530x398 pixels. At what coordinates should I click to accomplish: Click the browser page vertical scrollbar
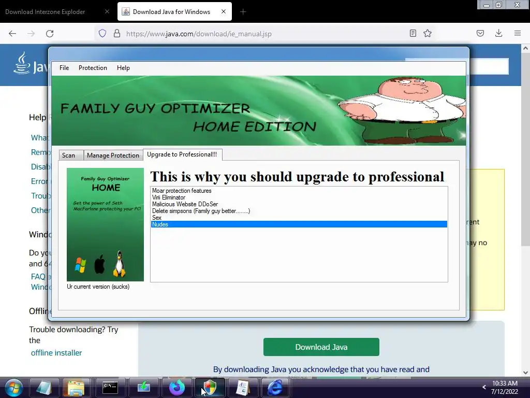pos(525,150)
